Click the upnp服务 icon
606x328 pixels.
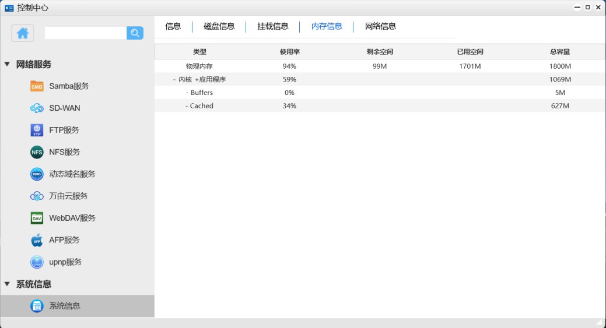tap(37, 262)
